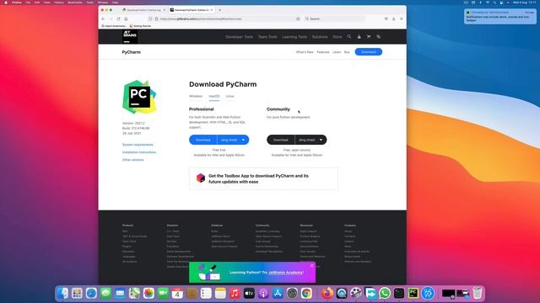Switch to the first Firefox tab (Download Python)
The height and width of the screenshot is (303, 540).
tap(143, 10)
